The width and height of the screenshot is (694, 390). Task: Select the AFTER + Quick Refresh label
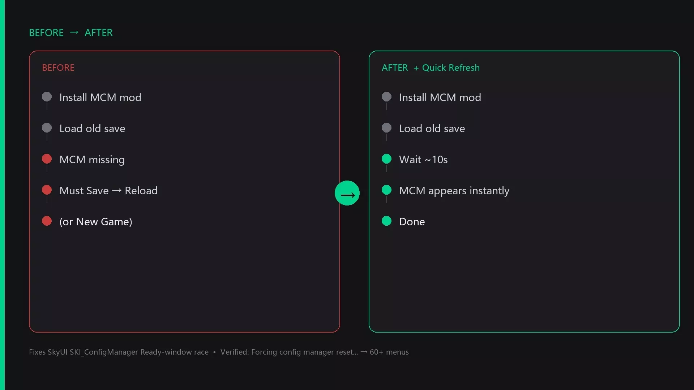tap(431, 68)
